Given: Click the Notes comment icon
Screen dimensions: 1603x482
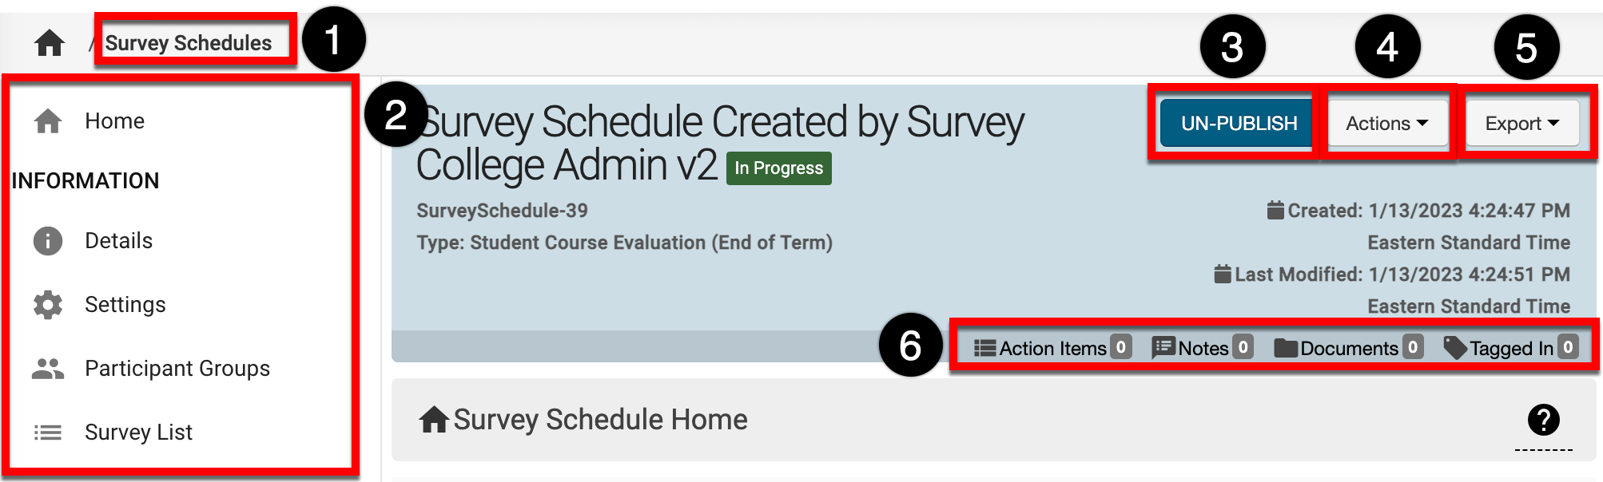Looking at the screenshot, I should (x=1163, y=348).
